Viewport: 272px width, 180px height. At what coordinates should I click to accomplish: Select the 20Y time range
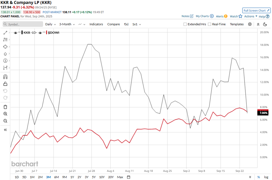coord(111,177)
